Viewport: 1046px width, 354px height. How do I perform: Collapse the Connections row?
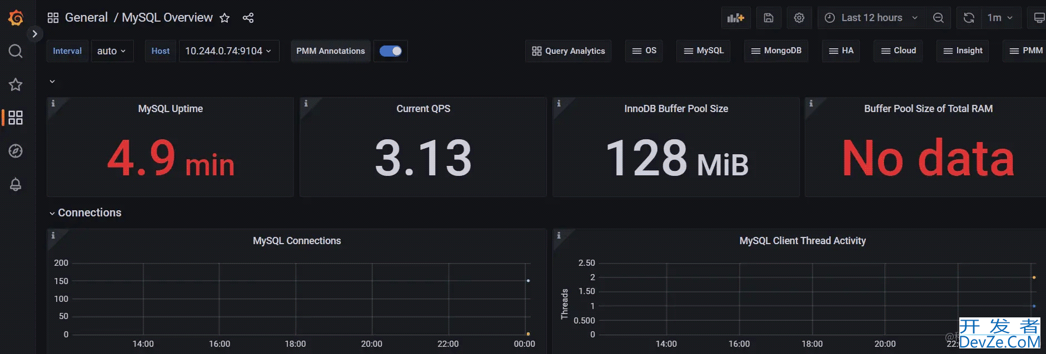(85, 213)
